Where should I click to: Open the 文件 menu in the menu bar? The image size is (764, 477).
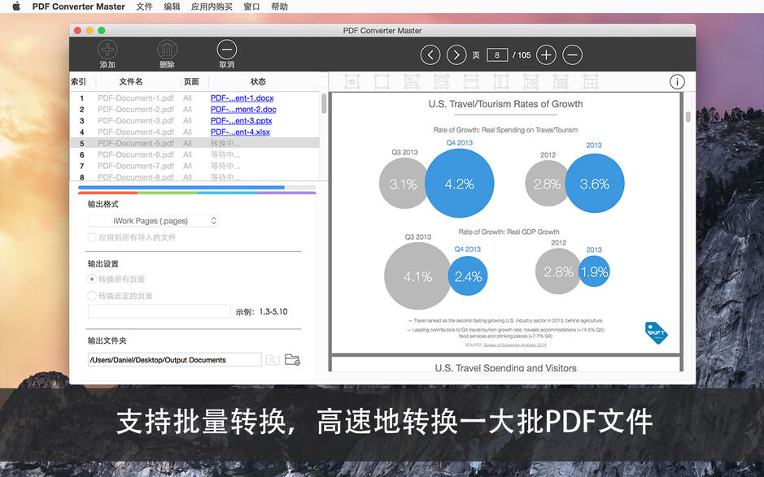(x=144, y=7)
